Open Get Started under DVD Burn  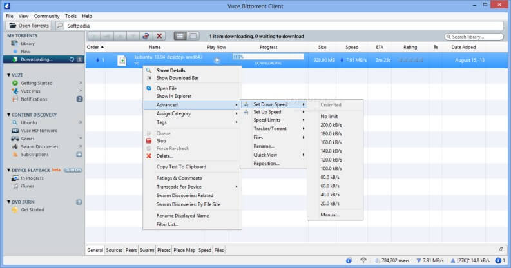[32, 210]
